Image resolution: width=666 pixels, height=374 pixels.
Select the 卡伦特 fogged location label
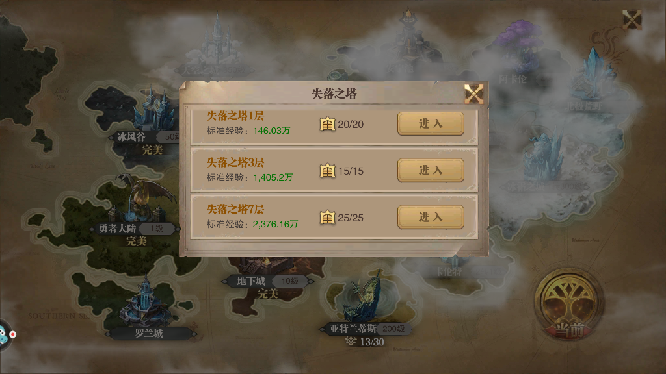coord(449,271)
